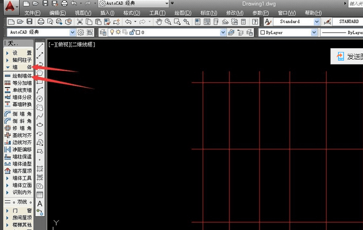Screen dimensions: 363x230
Task: Select the Arc draw tool
Action: click(40, 90)
